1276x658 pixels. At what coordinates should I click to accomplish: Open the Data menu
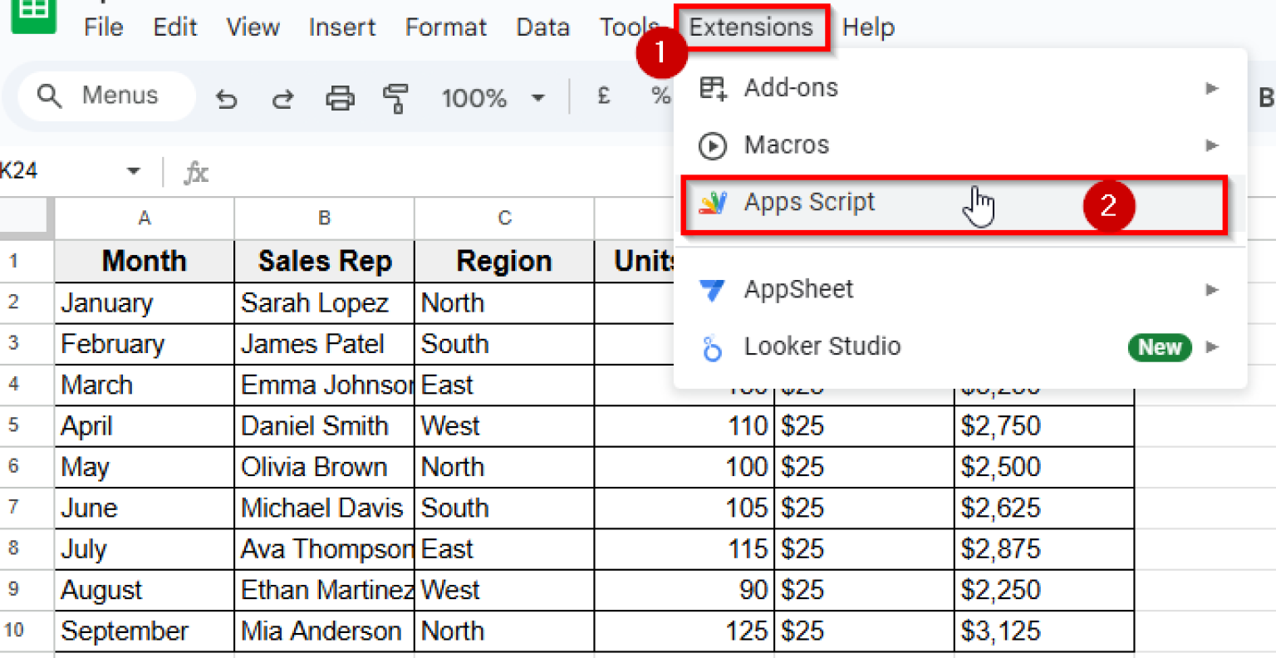pyautogui.click(x=542, y=27)
